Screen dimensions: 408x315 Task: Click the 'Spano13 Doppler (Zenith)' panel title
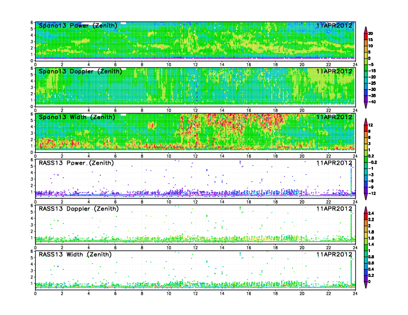coord(80,71)
